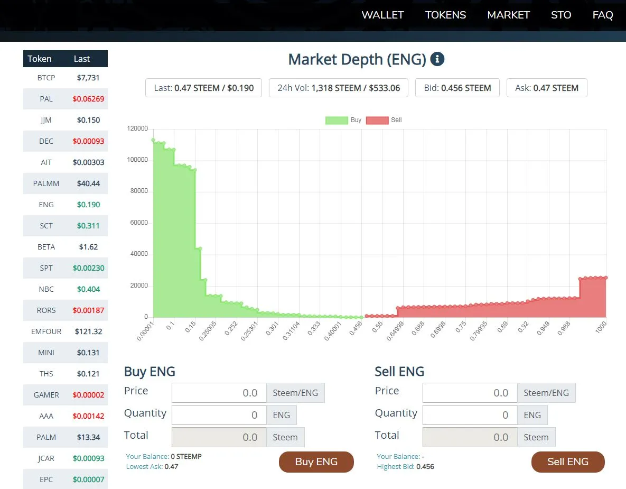626x489 pixels.
Task: Click the Buy ENG button
Action: coord(316,462)
